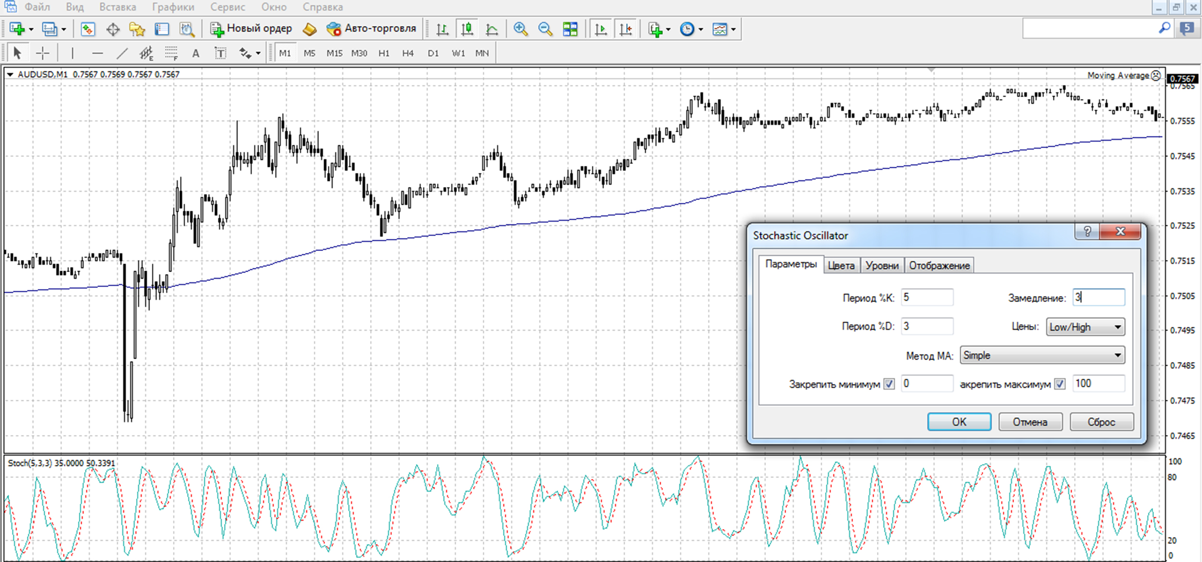This screenshot has height=562, width=1202.
Task: Open the Strategy Tester icon
Action: pyautogui.click(x=187, y=29)
